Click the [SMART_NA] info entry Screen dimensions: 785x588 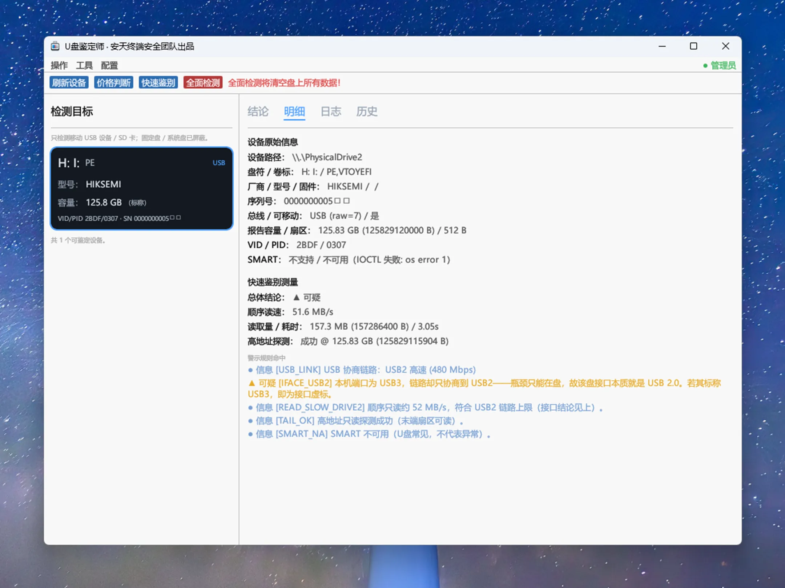pos(369,434)
